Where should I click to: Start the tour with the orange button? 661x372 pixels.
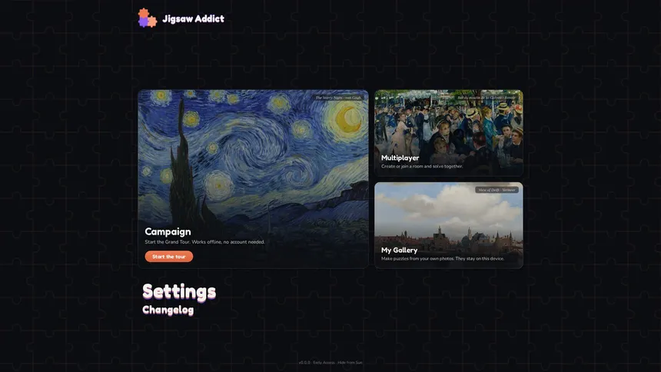(168, 257)
